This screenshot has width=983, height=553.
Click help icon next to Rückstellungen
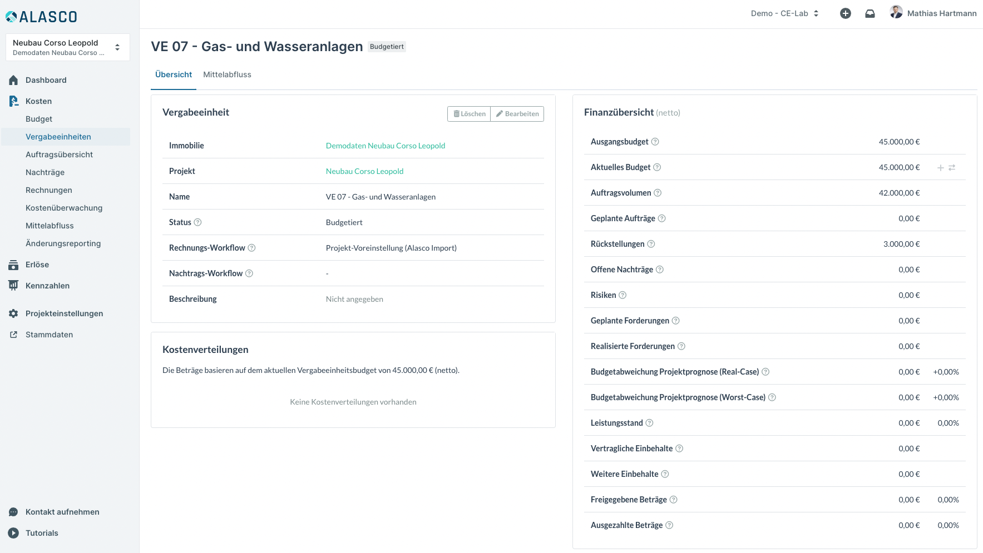point(651,244)
